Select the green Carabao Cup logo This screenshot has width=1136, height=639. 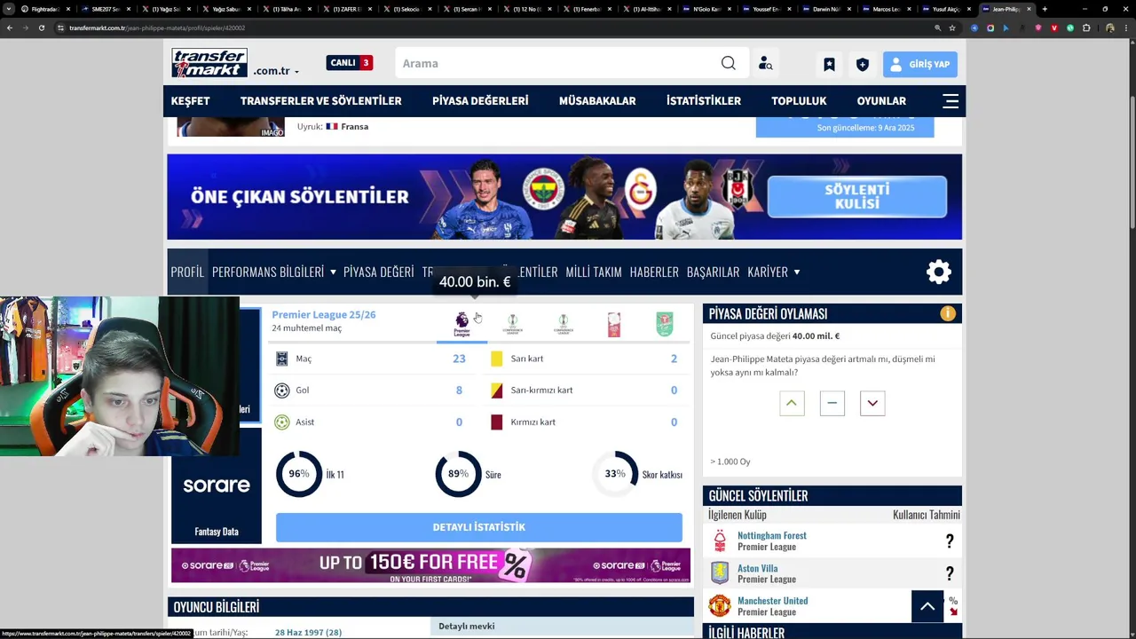(664, 324)
